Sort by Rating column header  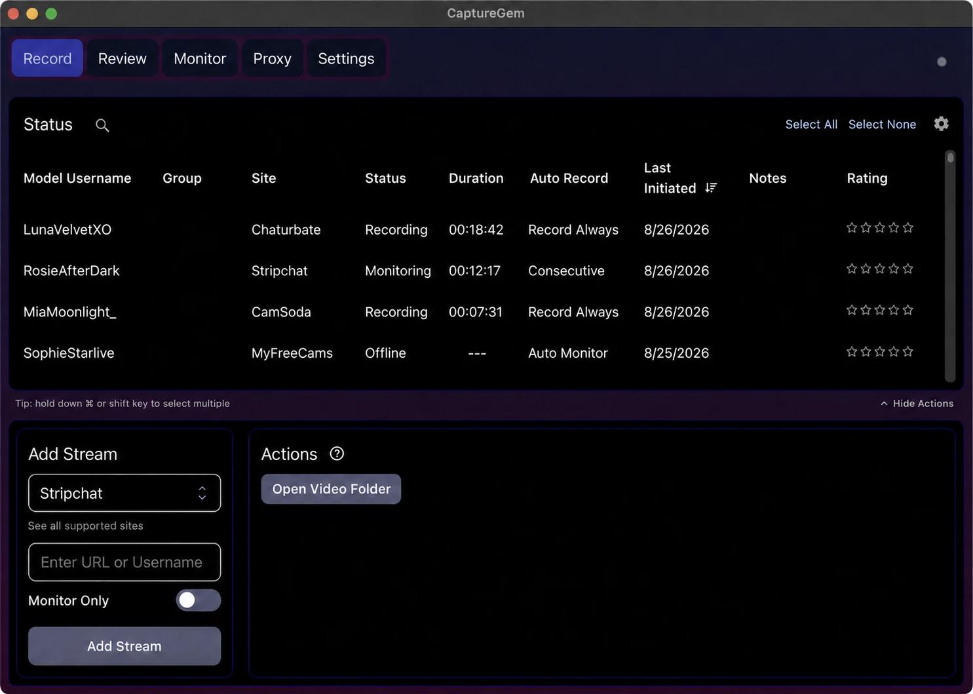(867, 178)
